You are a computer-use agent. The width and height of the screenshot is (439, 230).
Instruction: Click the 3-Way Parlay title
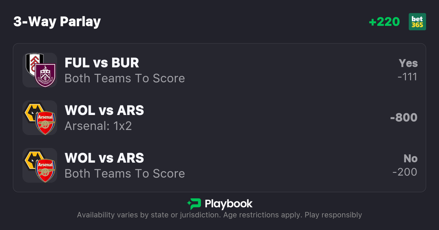click(x=57, y=22)
